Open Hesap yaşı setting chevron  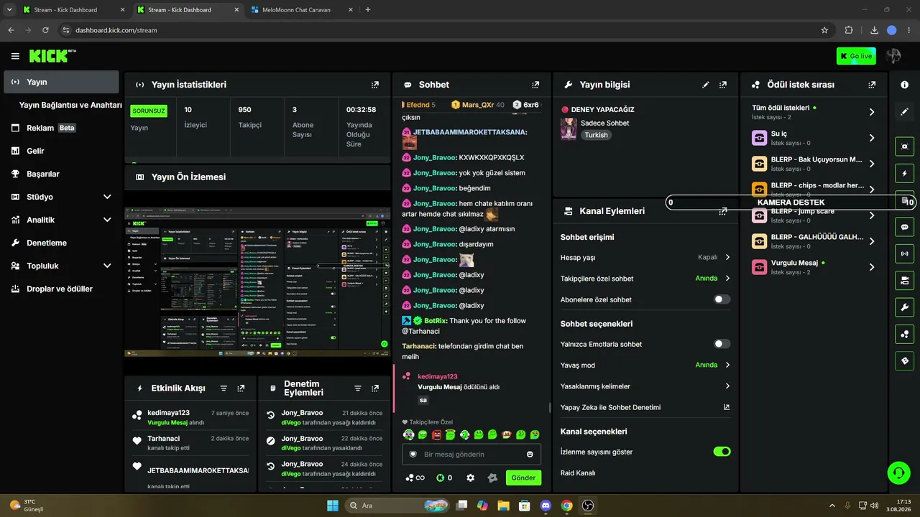point(727,257)
